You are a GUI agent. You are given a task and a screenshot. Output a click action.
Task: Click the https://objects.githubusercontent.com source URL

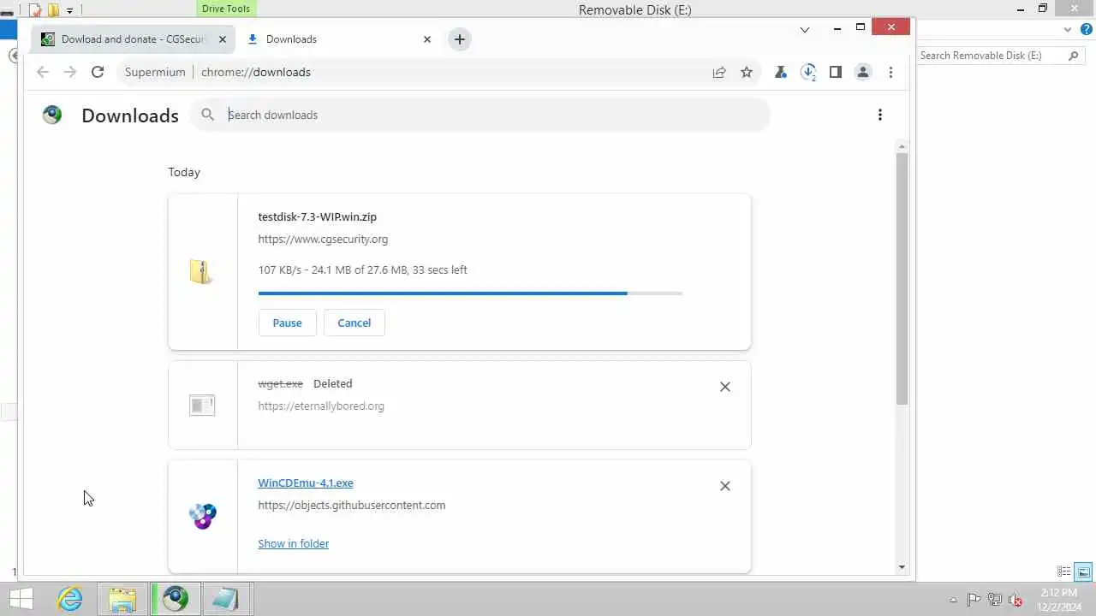tap(352, 506)
